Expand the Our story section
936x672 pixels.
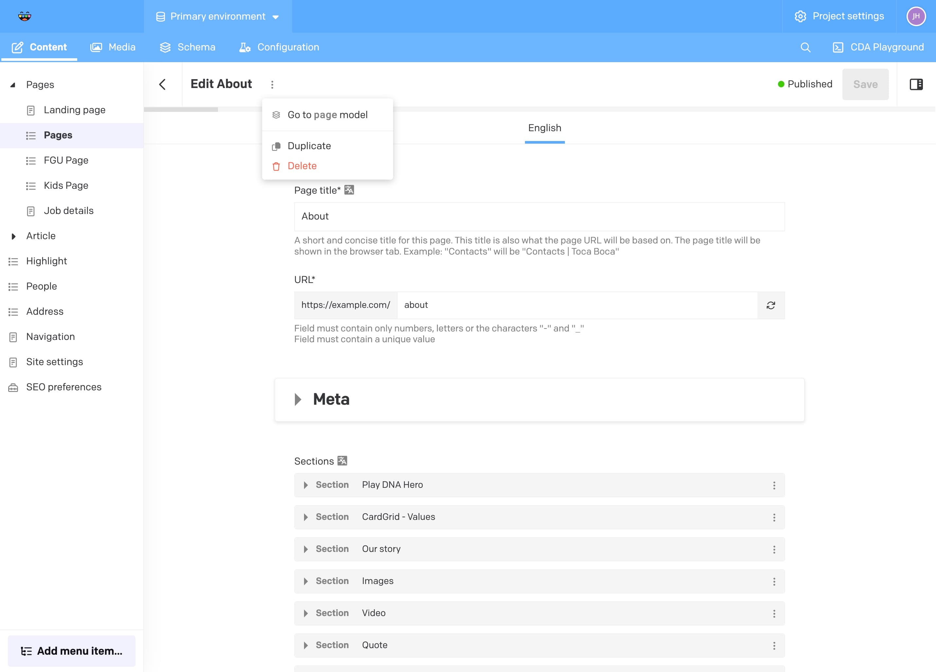pyautogui.click(x=306, y=549)
